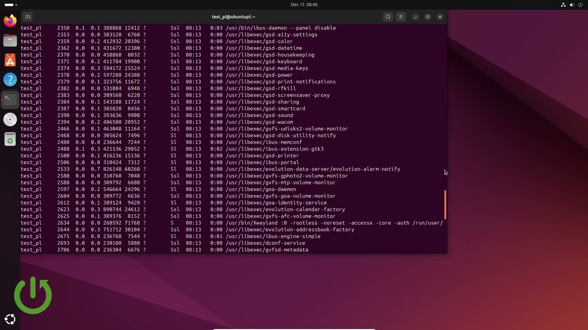The height and width of the screenshot is (330, 588).
Task: Open Firefox from the dock
Action: 10,21
